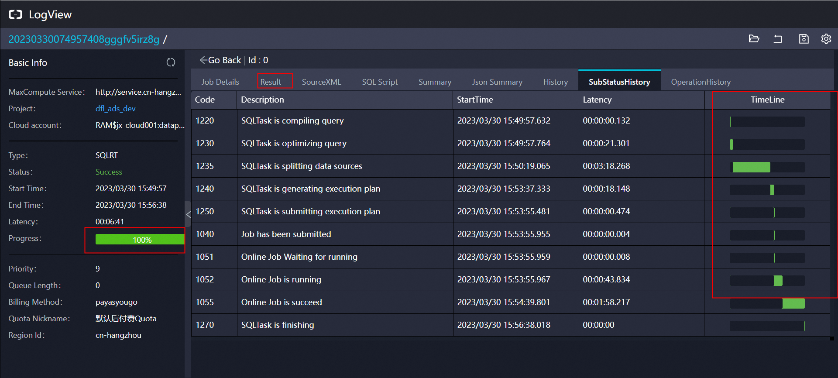Click the LogView logo icon
The image size is (838, 378).
[15, 14]
